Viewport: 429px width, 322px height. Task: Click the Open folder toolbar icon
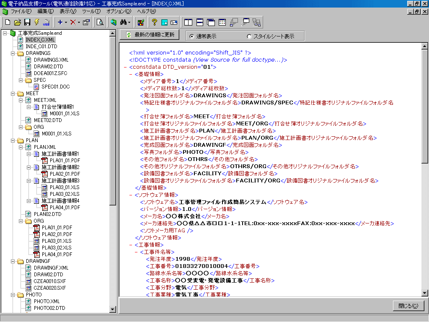click(17, 22)
